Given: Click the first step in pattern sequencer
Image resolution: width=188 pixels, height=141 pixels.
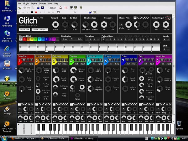Looking at the screenshot, I should [23, 47].
